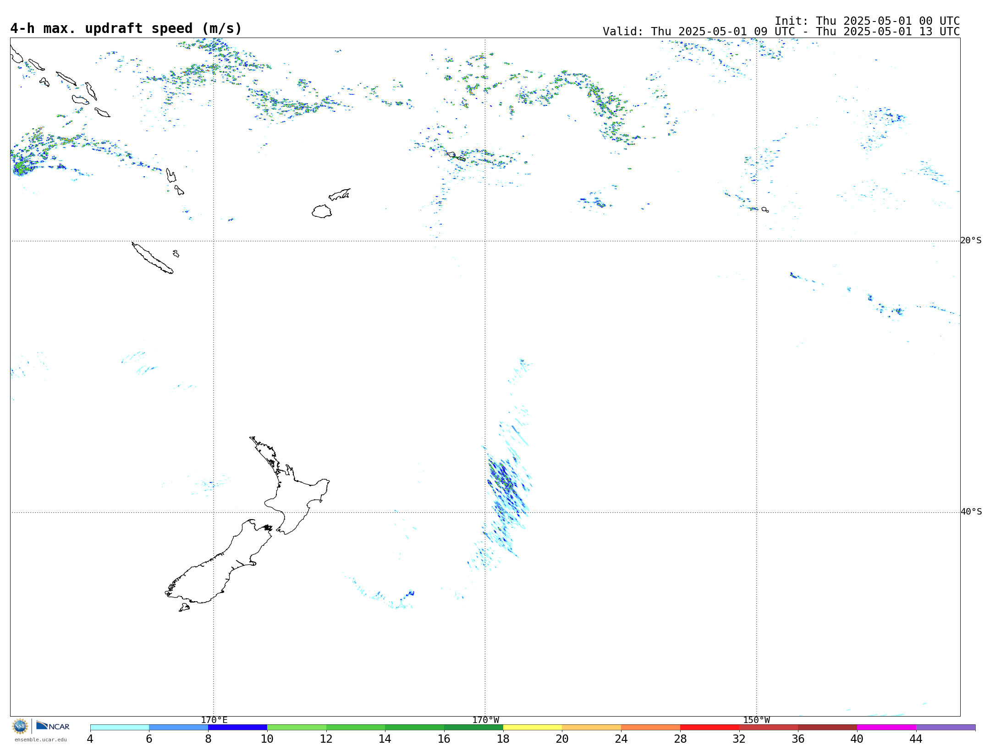Click the colorbar tick label 24
This screenshot has height=745, width=990.
(x=621, y=739)
